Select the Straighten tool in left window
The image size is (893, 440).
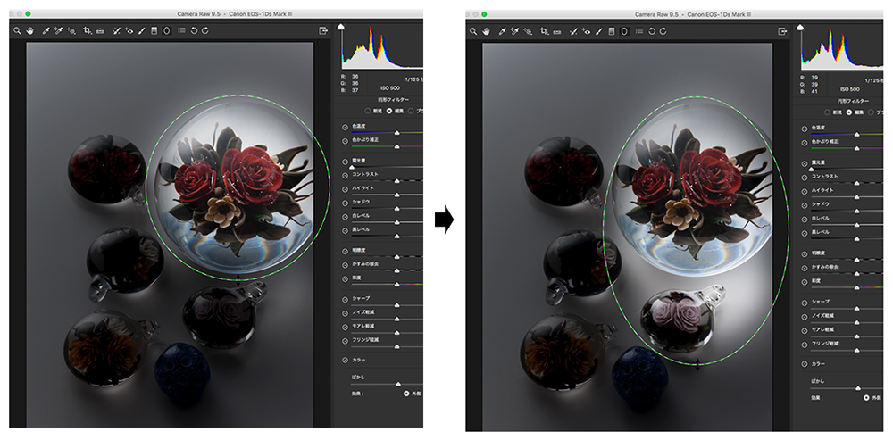point(100,30)
